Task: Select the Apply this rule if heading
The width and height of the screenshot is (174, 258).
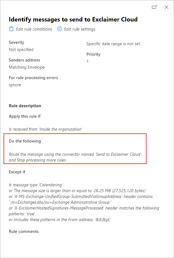Action: (x=25, y=116)
